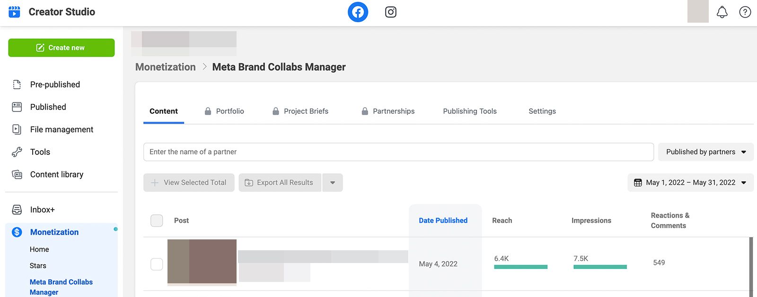The width and height of the screenshot is (757, 297).
Task: Click the Creator Studio logo icon
Action: pyautogui.click(x=15, y=12)
